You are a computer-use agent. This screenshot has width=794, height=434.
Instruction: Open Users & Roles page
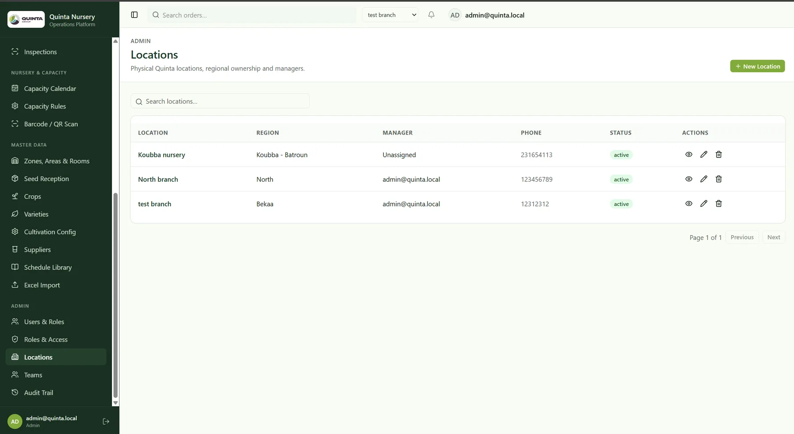point(56,322)
